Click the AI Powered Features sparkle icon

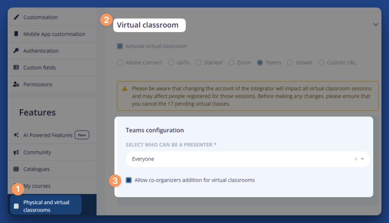[16, 135]
